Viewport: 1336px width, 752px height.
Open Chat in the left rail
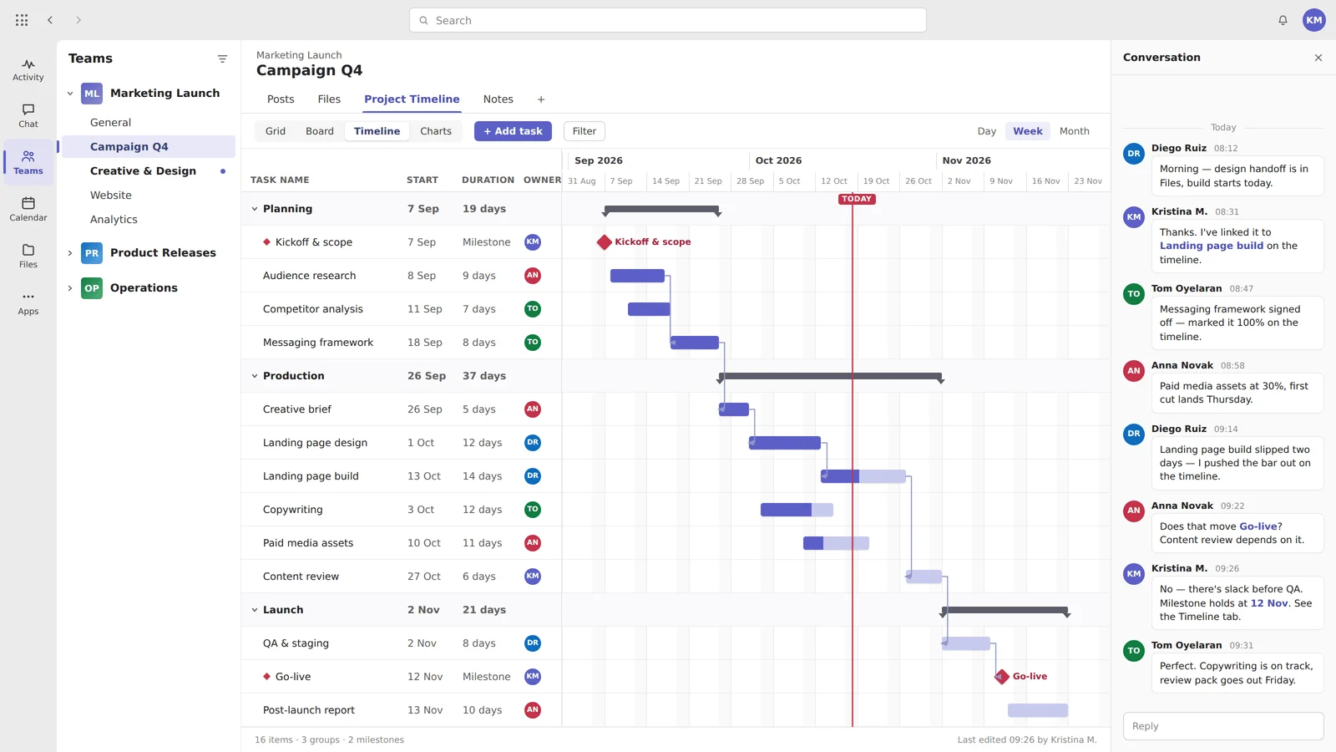[x=28, y=116]
